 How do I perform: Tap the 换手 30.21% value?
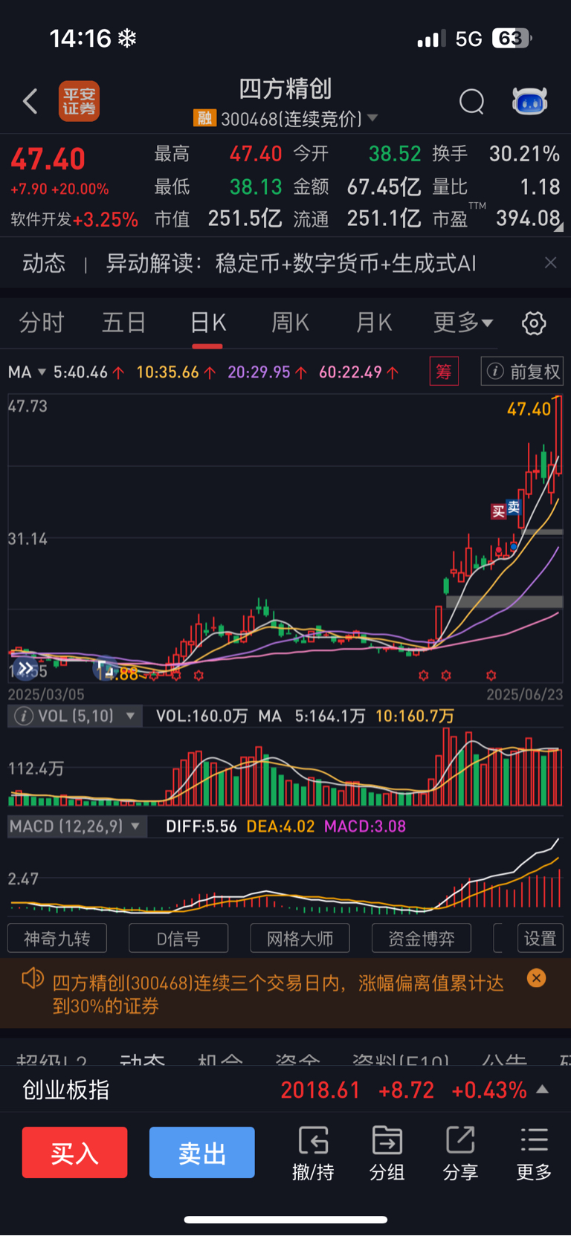[x=524, y=154]
